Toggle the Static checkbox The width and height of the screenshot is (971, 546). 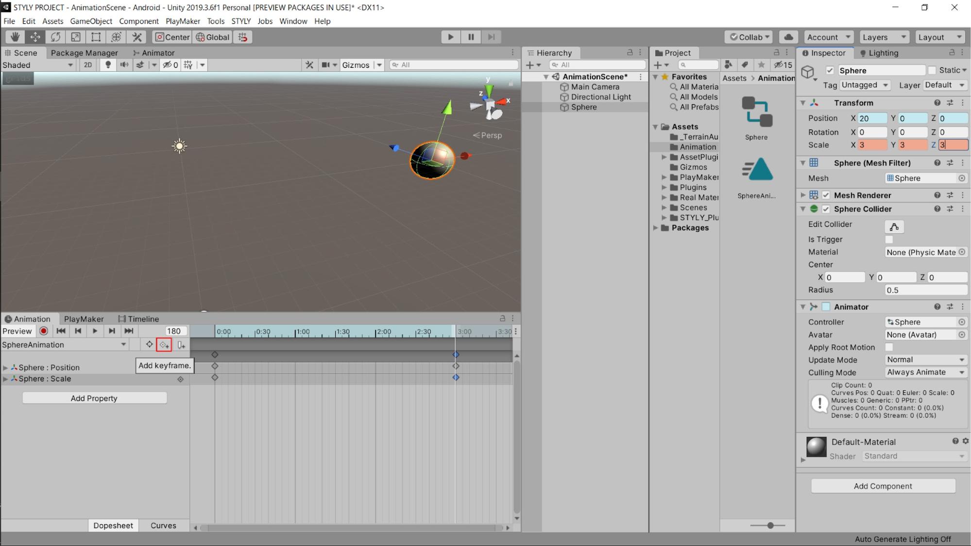click(x=932, y=70)
